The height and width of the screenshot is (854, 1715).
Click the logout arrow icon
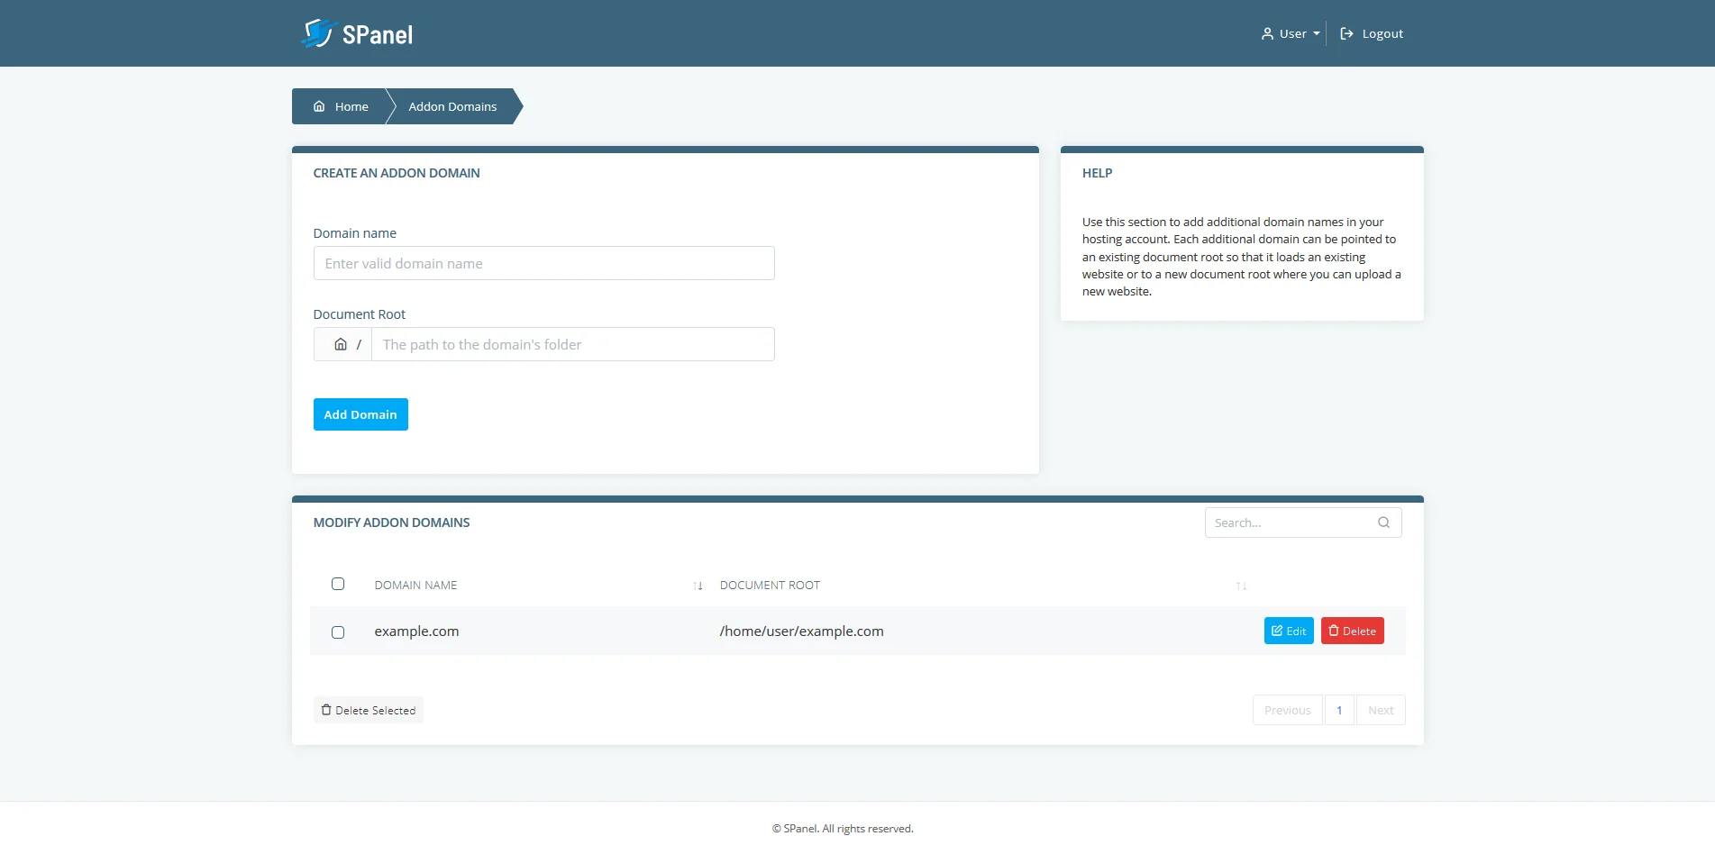(x=1346, y=33)
